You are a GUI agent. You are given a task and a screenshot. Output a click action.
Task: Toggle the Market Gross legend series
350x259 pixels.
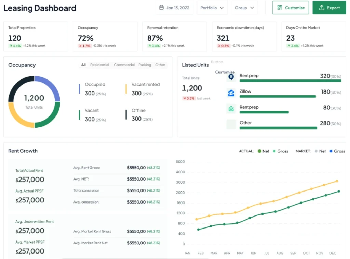point(337,151)
